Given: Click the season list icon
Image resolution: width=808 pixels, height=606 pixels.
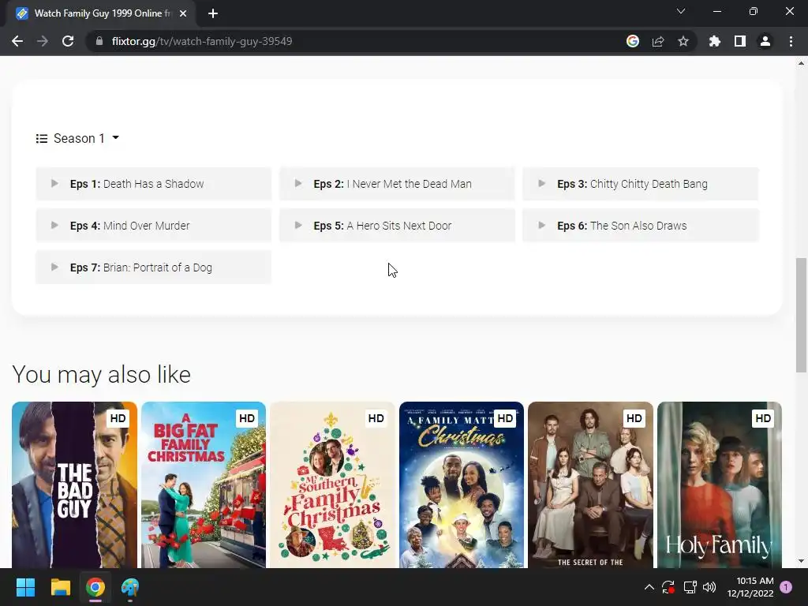Looking at the screenshot, I should 42,138.
